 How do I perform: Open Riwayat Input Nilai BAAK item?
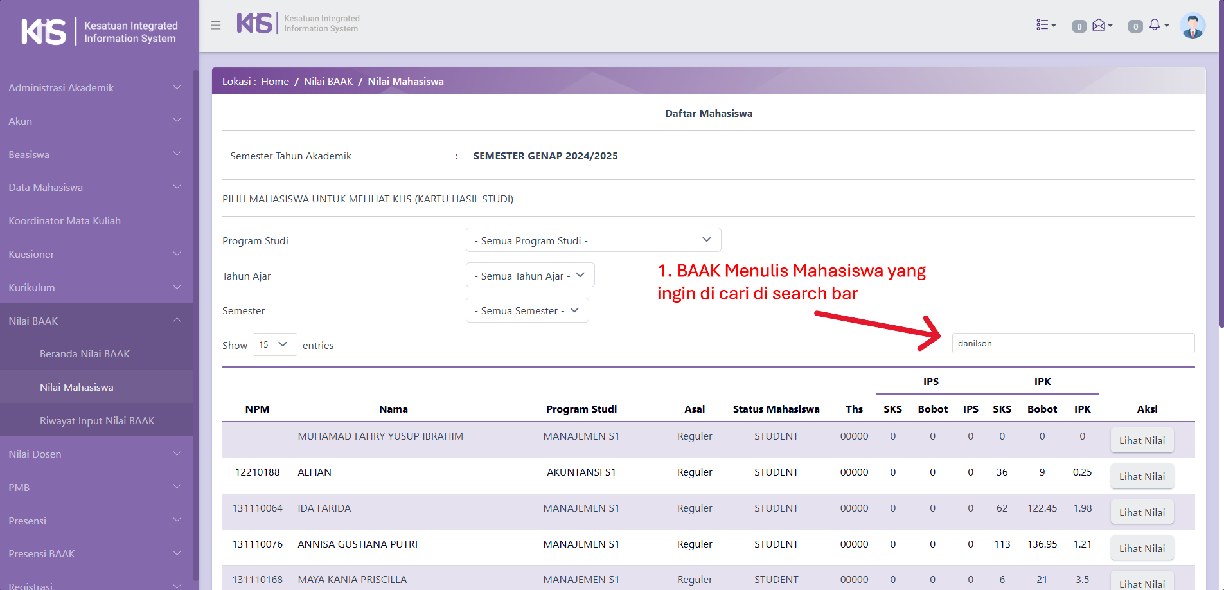[97, 421]
